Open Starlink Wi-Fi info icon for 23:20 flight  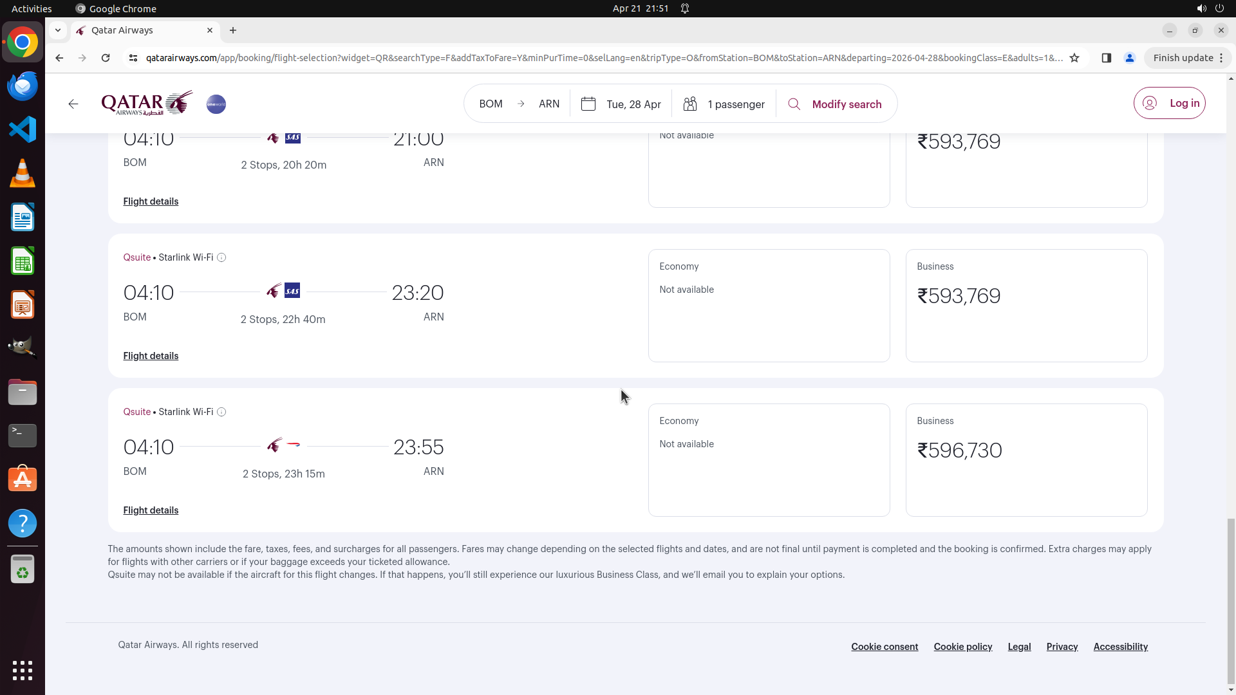[x=221, y=257]
